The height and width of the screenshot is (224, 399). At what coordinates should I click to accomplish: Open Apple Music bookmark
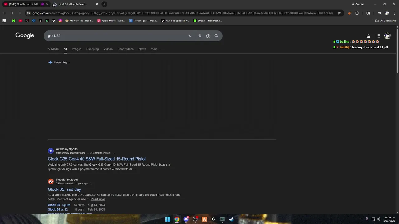point(111,21)
